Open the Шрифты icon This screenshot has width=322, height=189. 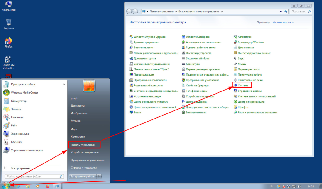pos(235,107)
